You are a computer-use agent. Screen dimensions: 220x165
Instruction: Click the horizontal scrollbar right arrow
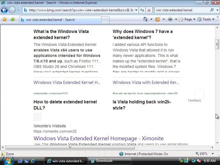(x=212, y=147)
